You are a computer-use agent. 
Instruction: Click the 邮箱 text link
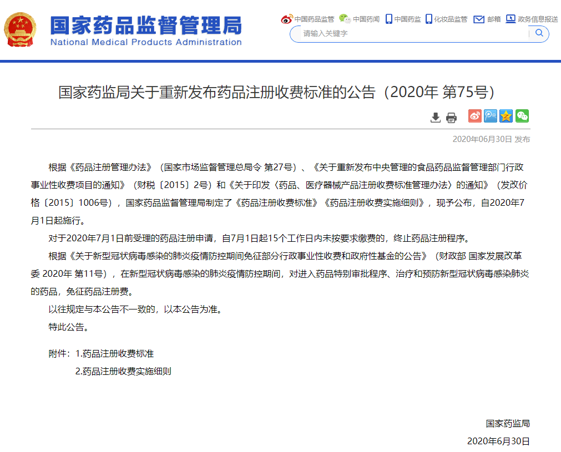[x=494, y=19]
